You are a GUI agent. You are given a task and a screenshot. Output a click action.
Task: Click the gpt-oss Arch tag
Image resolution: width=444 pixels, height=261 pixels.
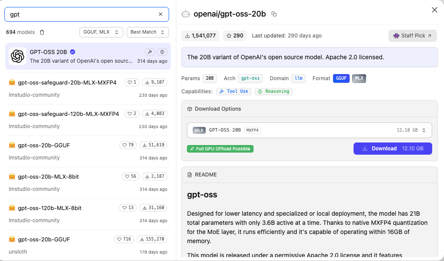click(250, 78)
